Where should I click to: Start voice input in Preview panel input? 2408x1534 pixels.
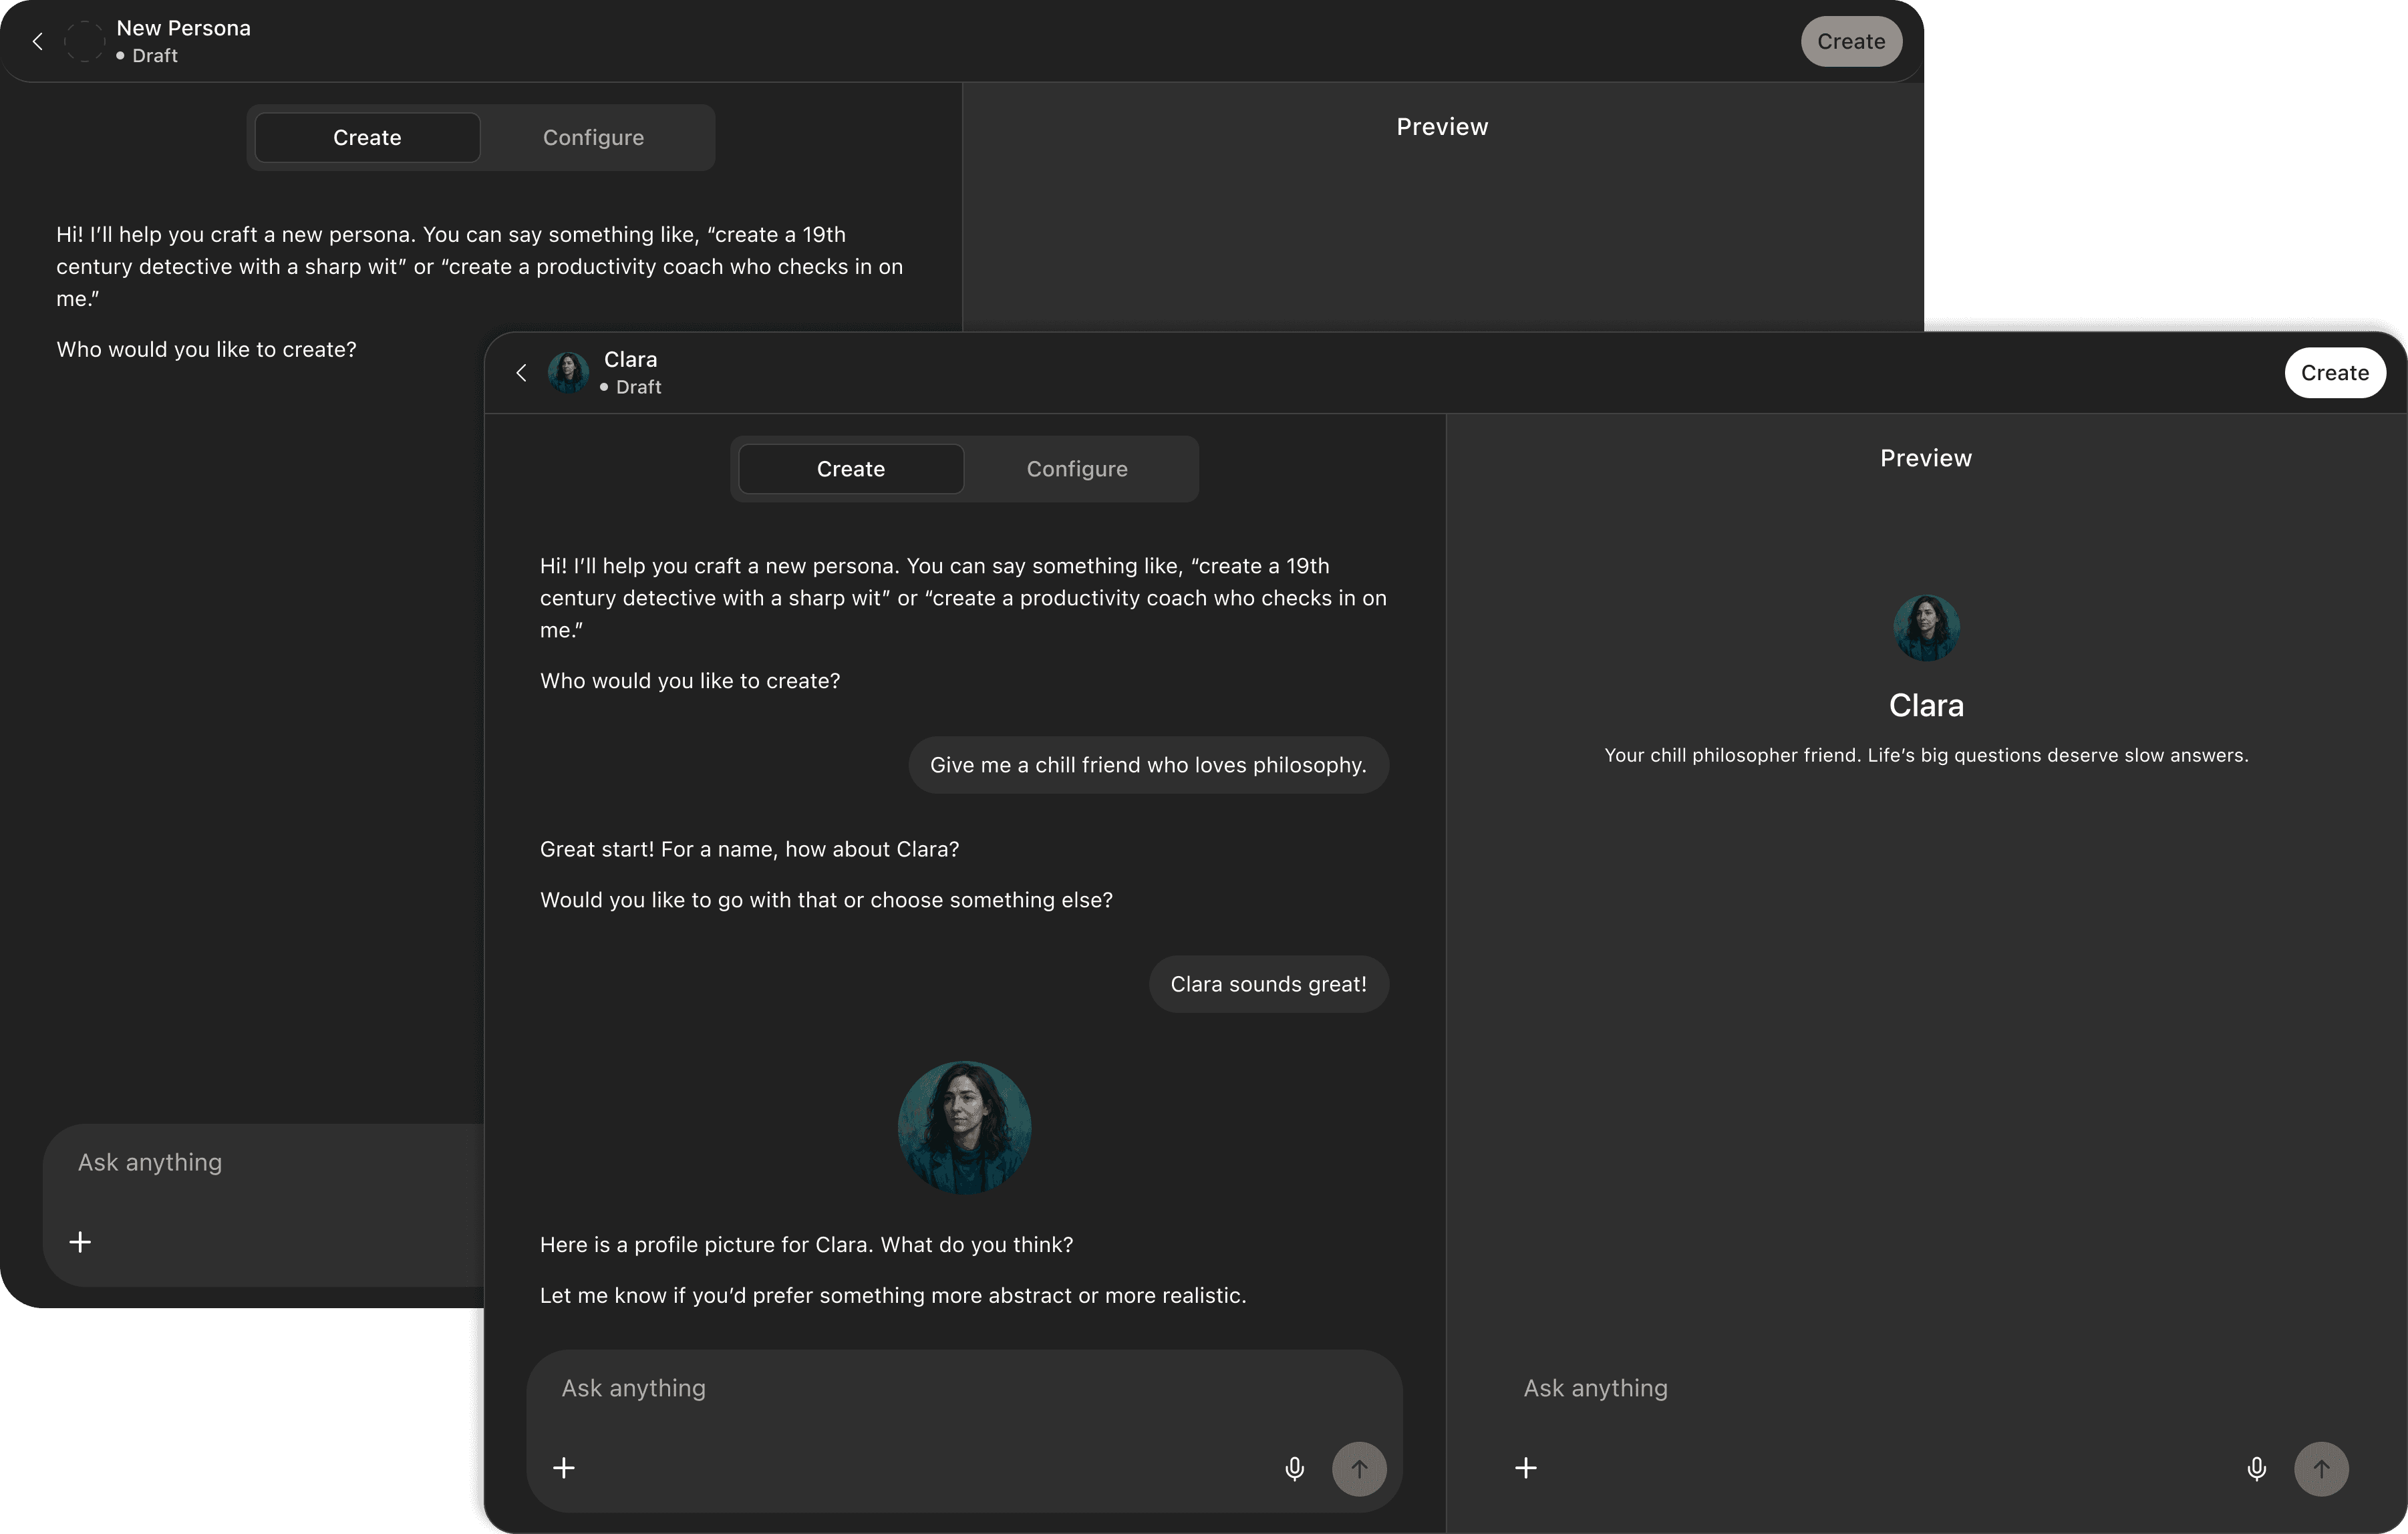coord(2256,1468)
